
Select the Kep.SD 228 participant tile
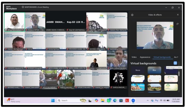click(x=76, y=22)
